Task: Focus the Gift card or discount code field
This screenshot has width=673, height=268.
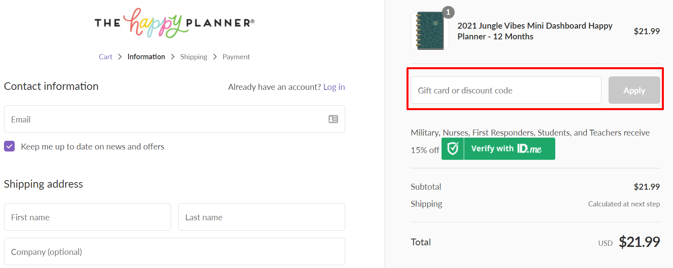Action: (x=506, y=90)
